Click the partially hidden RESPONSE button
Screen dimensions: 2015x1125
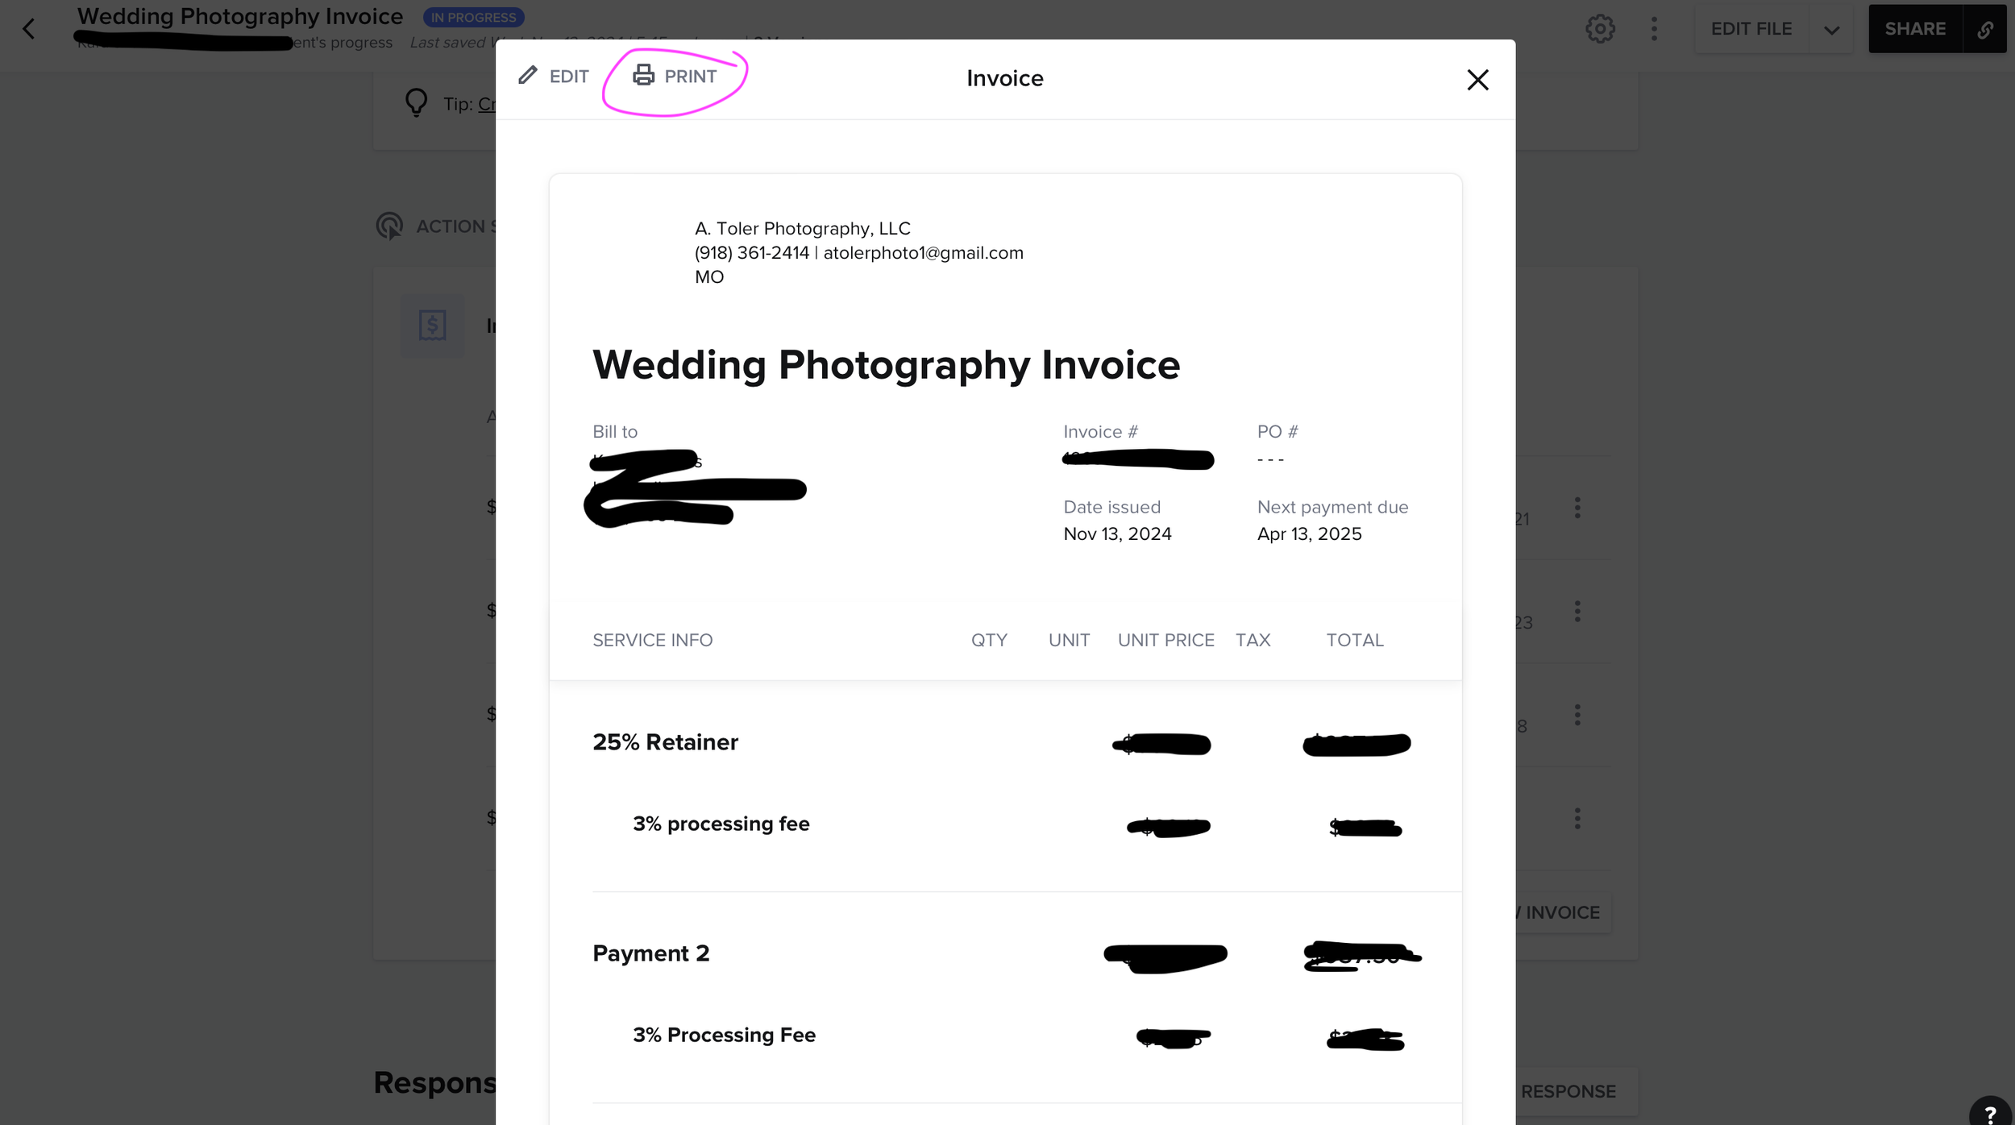coord(1576,1092)
